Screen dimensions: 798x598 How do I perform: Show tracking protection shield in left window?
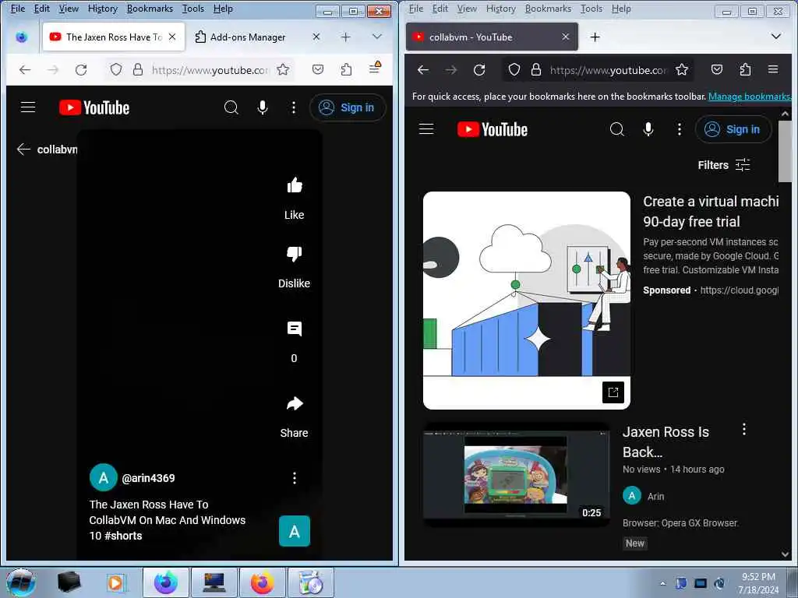click(x=116, y=69)
